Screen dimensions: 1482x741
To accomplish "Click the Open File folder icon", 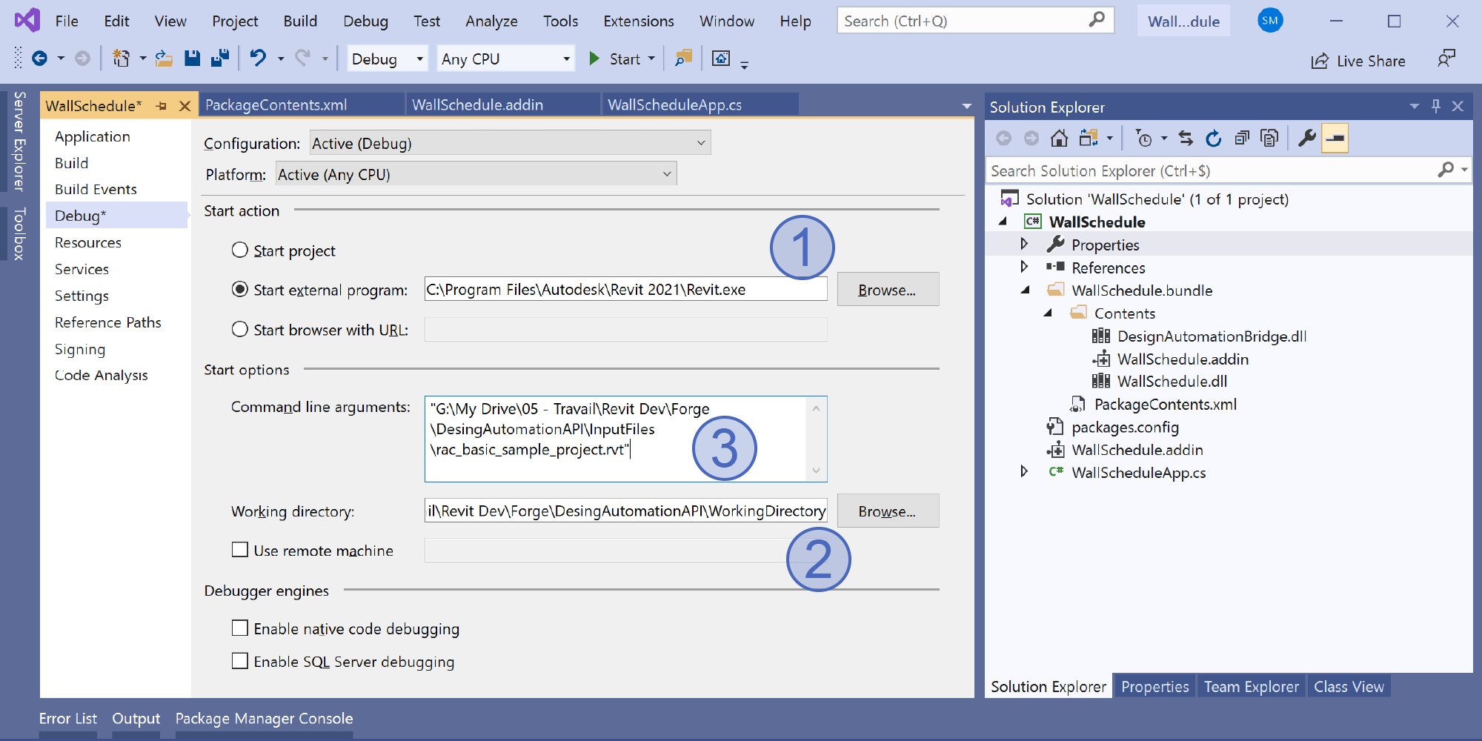I will tap(164, 59).
